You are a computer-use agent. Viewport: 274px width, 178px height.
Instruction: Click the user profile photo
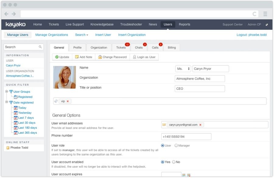click(65, 77)
